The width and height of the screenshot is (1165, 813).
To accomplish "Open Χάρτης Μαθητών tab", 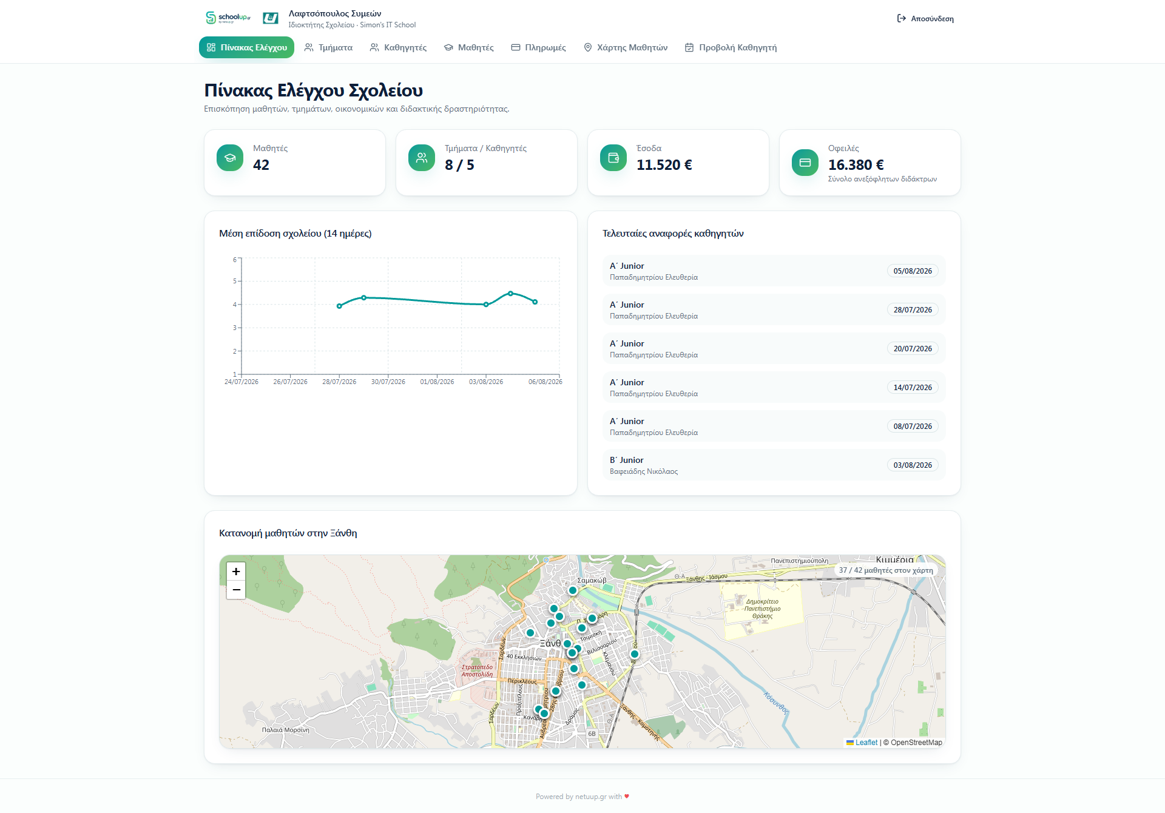I will (626, 47).
